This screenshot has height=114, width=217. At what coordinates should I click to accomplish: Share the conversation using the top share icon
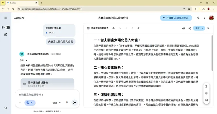tap(198, 18)
